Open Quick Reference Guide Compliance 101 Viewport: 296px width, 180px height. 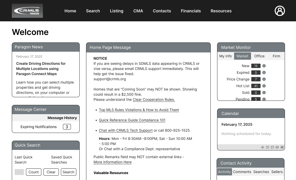pos(132,120)
